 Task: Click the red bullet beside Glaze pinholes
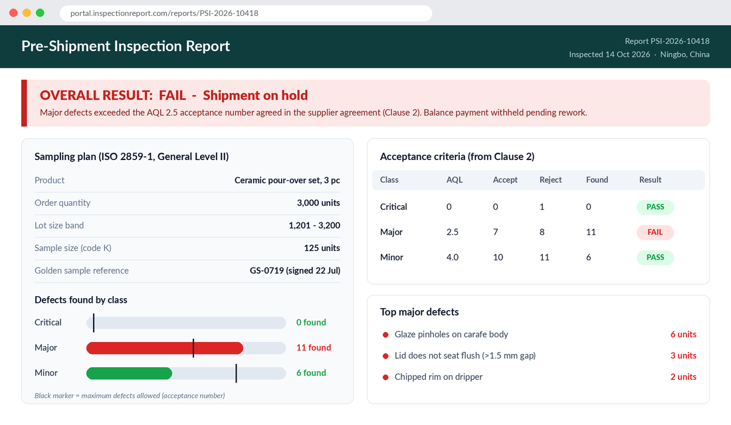385,335
